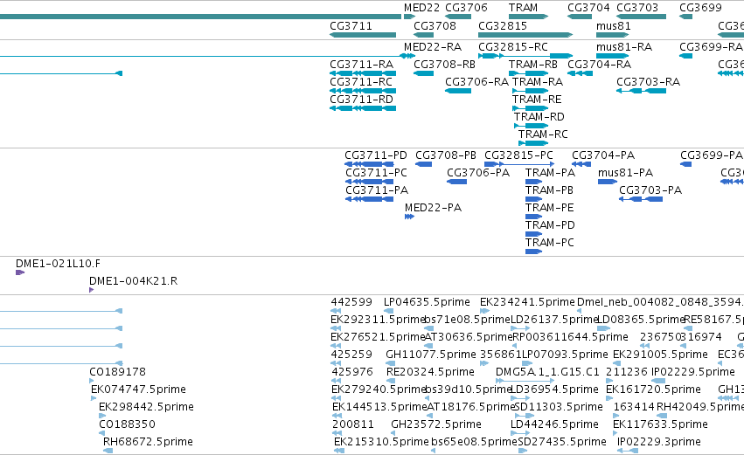Click the CG3704 gene label
This screenshot has height=455, width=744.
(588, 8)
